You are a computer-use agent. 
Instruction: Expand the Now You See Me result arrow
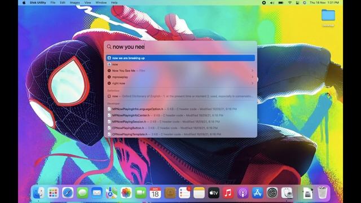(252, 70)
